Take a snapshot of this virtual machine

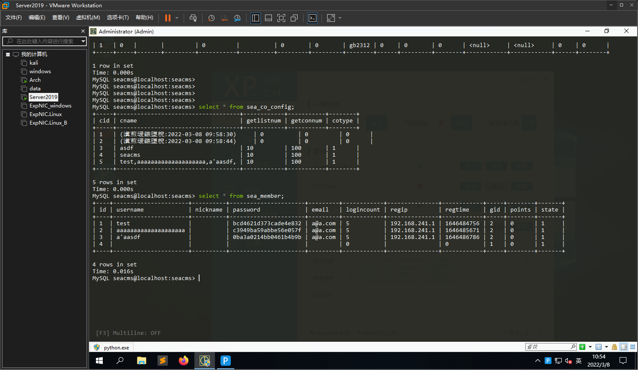(x=211, y=18)
